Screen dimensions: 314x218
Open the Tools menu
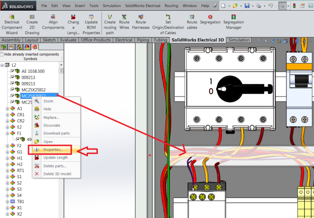(x=94, y=6)
